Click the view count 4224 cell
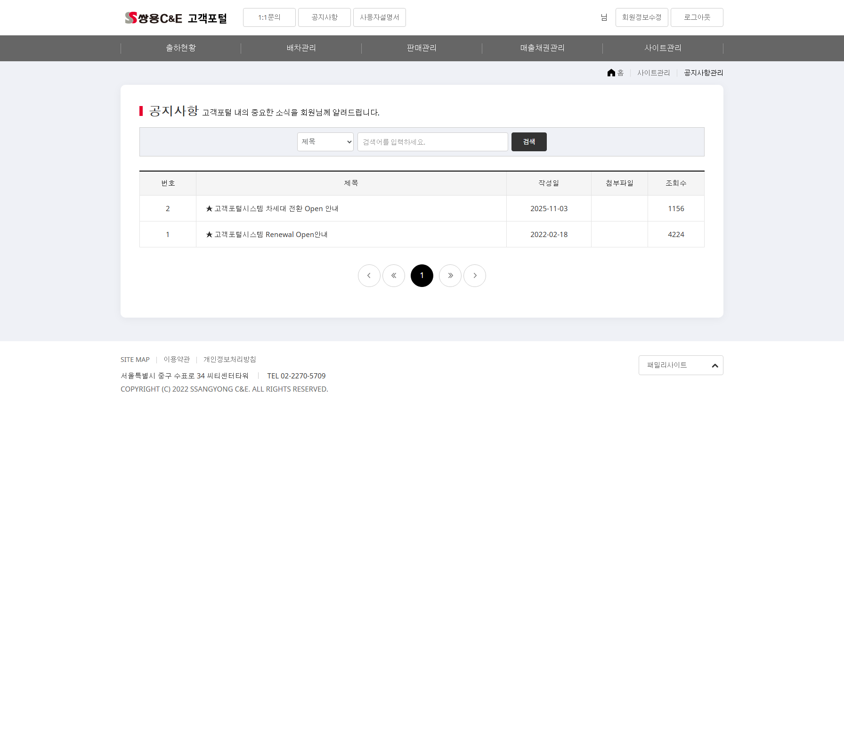The height and width of the screenshot is (754, 844). click(x=676, y=235)
